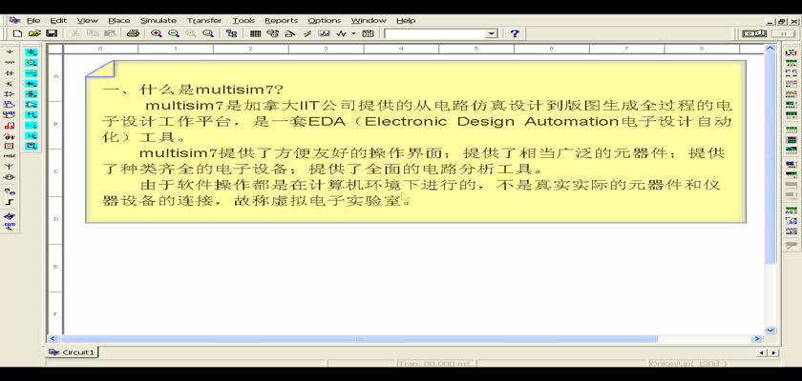
Task: Select the Logic Analyzer instrument
Action: 791,139
